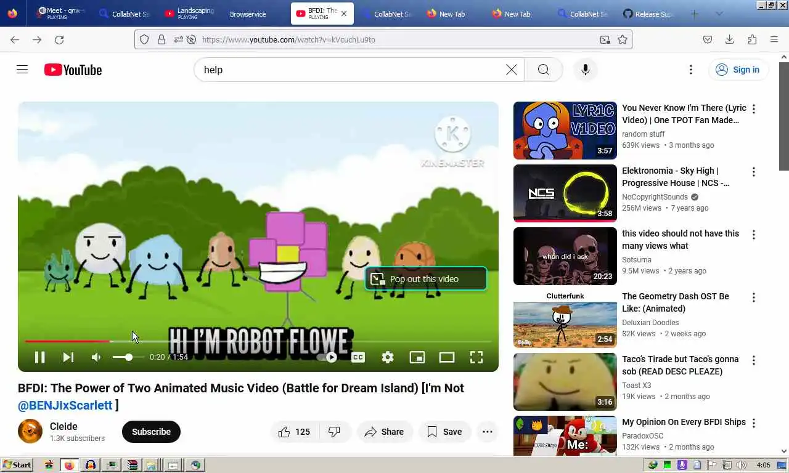Open player settings gear
Viewport: 789px width, 473px height.
[x=388, y=357]
